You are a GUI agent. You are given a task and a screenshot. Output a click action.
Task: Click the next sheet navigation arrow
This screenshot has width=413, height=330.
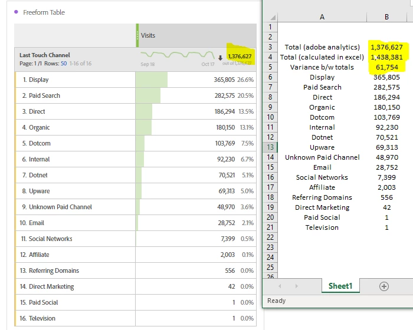(x=296, y=286)
